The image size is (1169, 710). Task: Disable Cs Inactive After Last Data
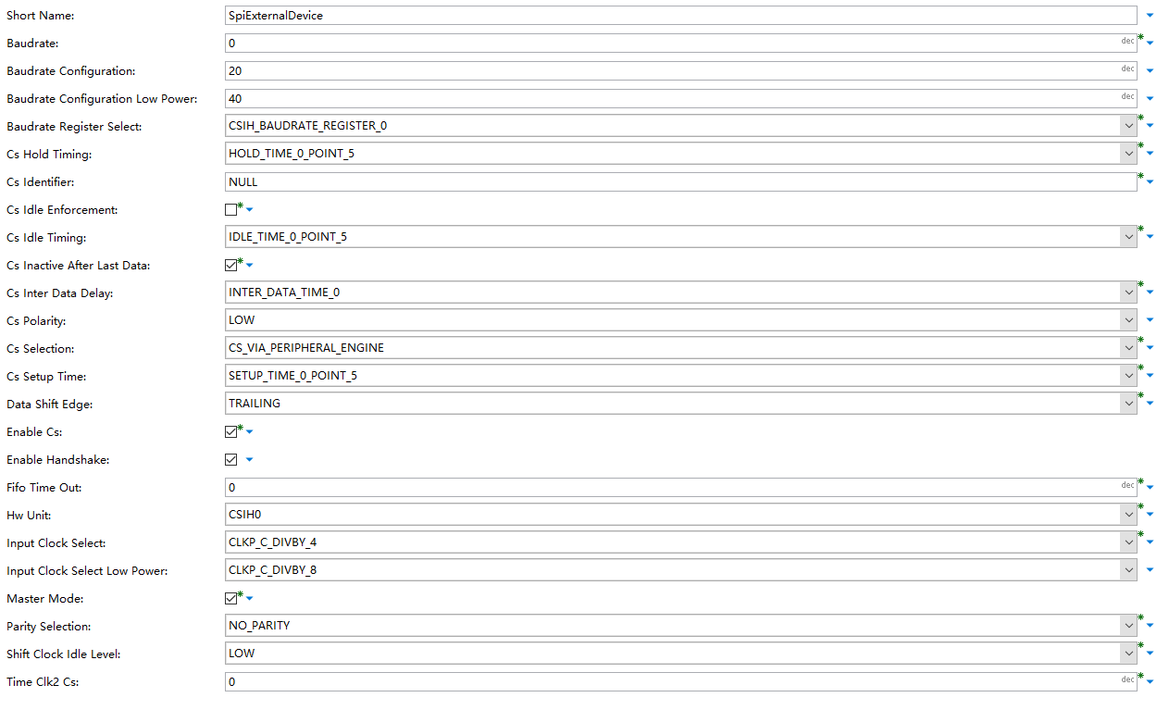pyautogui.click(x=229, y=265)
